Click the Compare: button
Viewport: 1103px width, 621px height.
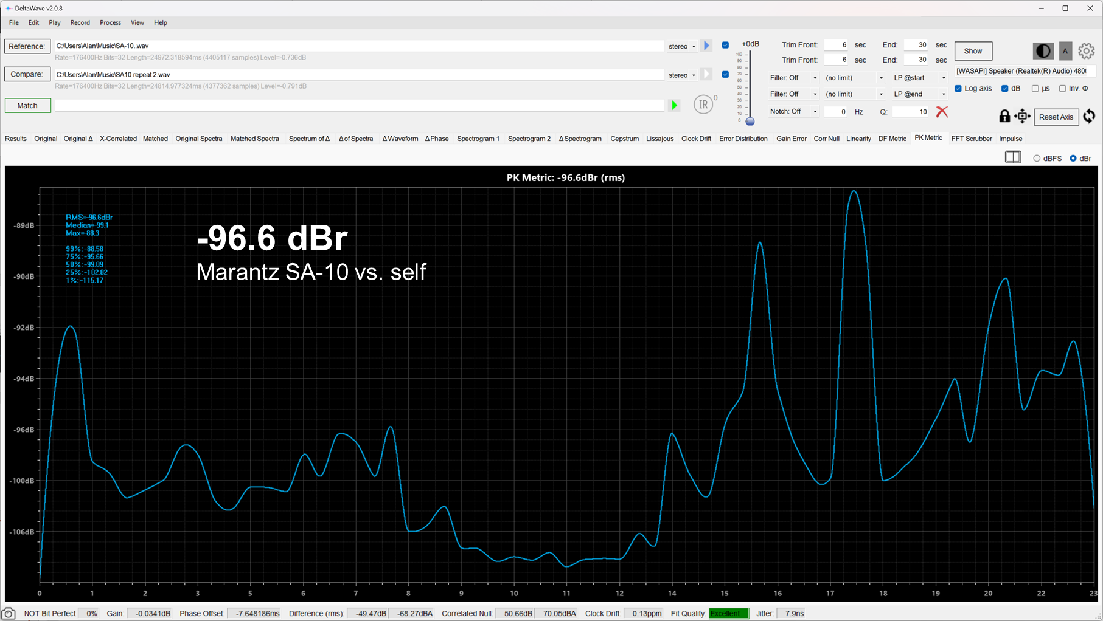coord(27,74)
